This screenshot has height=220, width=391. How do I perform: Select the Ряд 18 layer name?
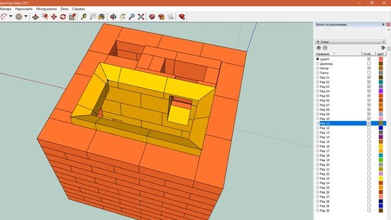click(324, 155)
